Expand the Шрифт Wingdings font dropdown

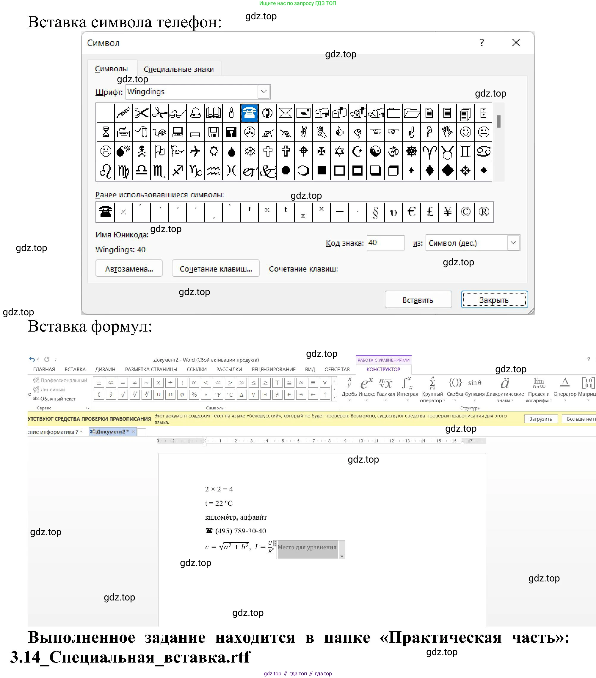264,92
